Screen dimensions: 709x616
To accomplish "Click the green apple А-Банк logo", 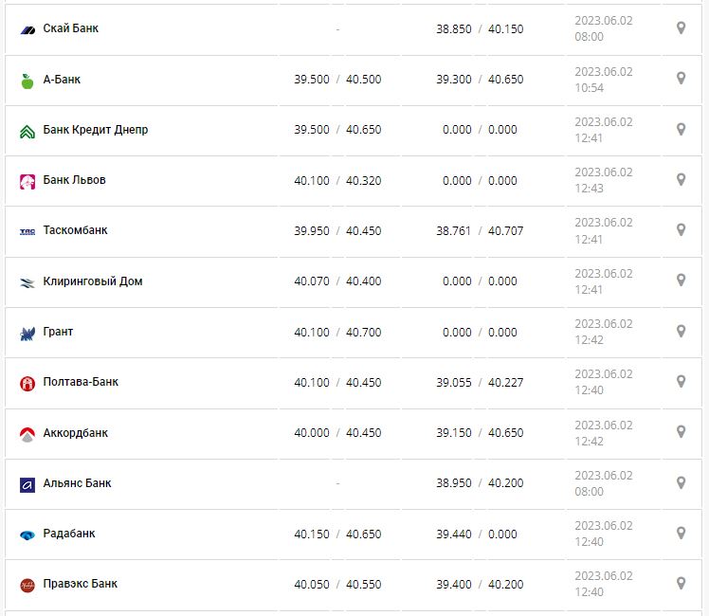I will [x=27, y=81].
